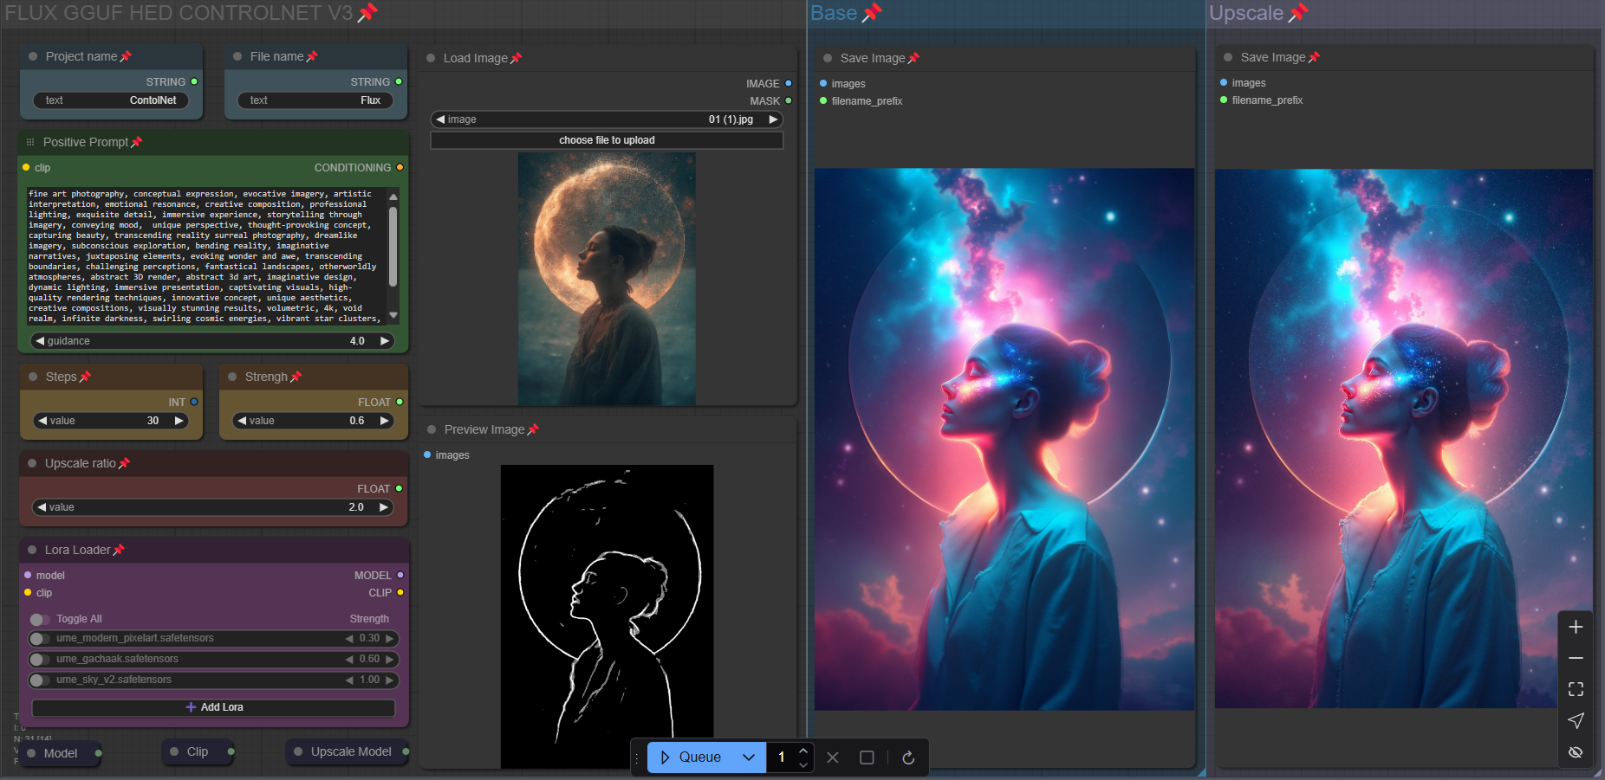This screenshot has height=780, width=1605.
Task: Open the image file selector showing 01 (1).jpg
Action: [x=607, y=119]
